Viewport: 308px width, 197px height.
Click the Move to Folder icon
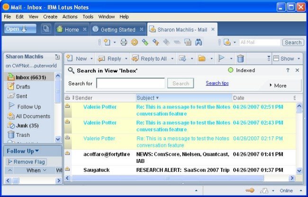click(x=202, y=59)
